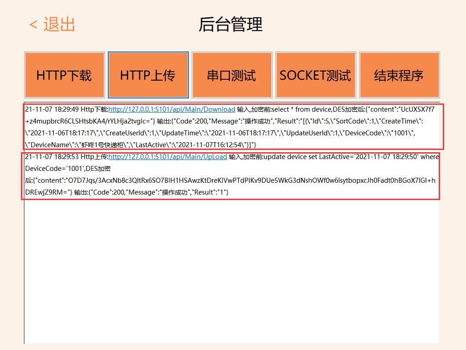Screen dimensions: 466x350
Task: Click the 退出 back button
Action: (x=52, y=25)
